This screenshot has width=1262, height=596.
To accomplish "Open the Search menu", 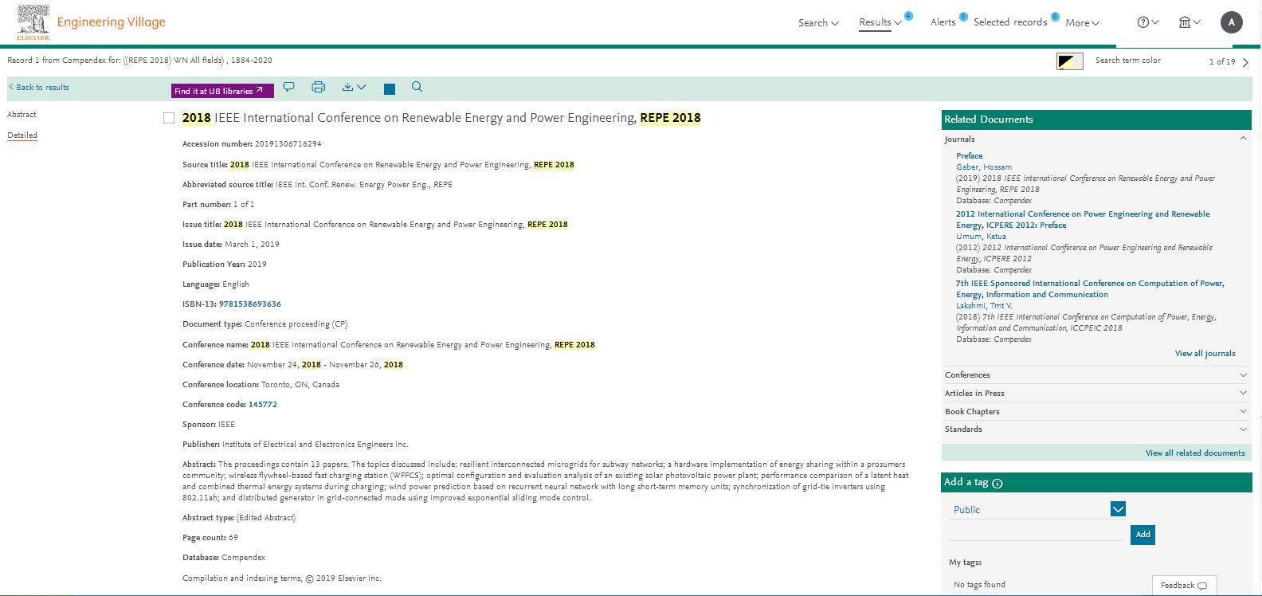I will click(818, 23).
